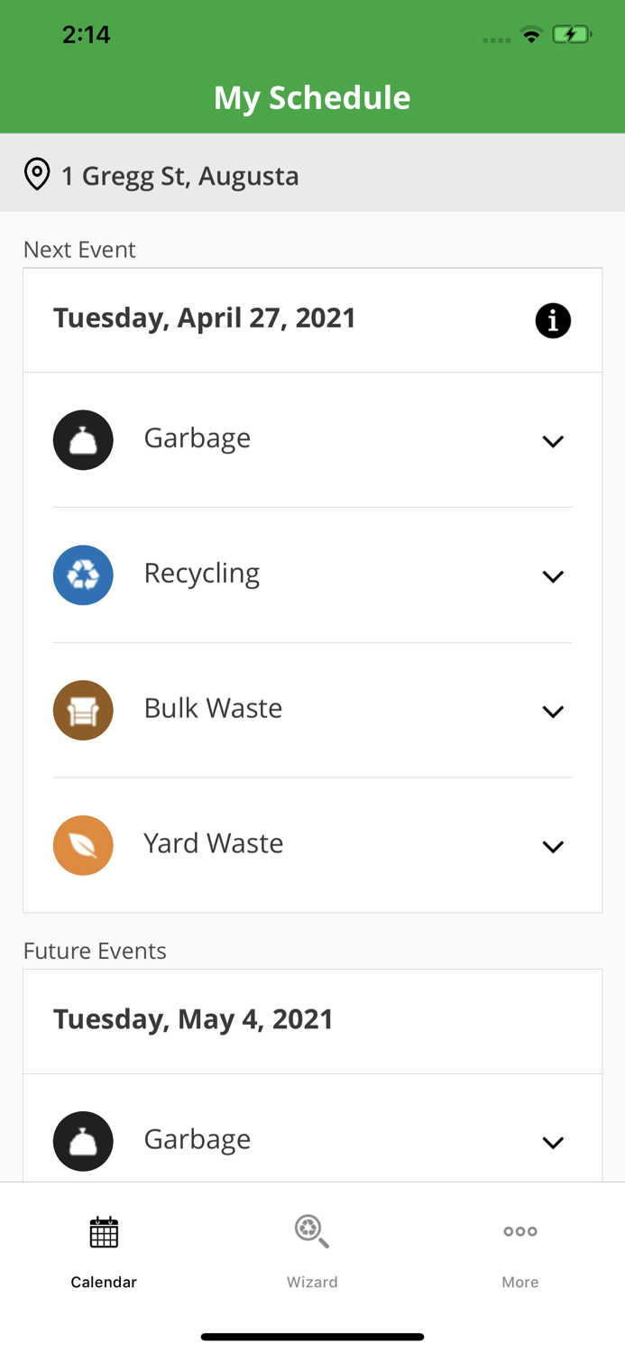625x1353 pixels.
Task: Expand the Recycling row details
Action: tap(553, 575)
